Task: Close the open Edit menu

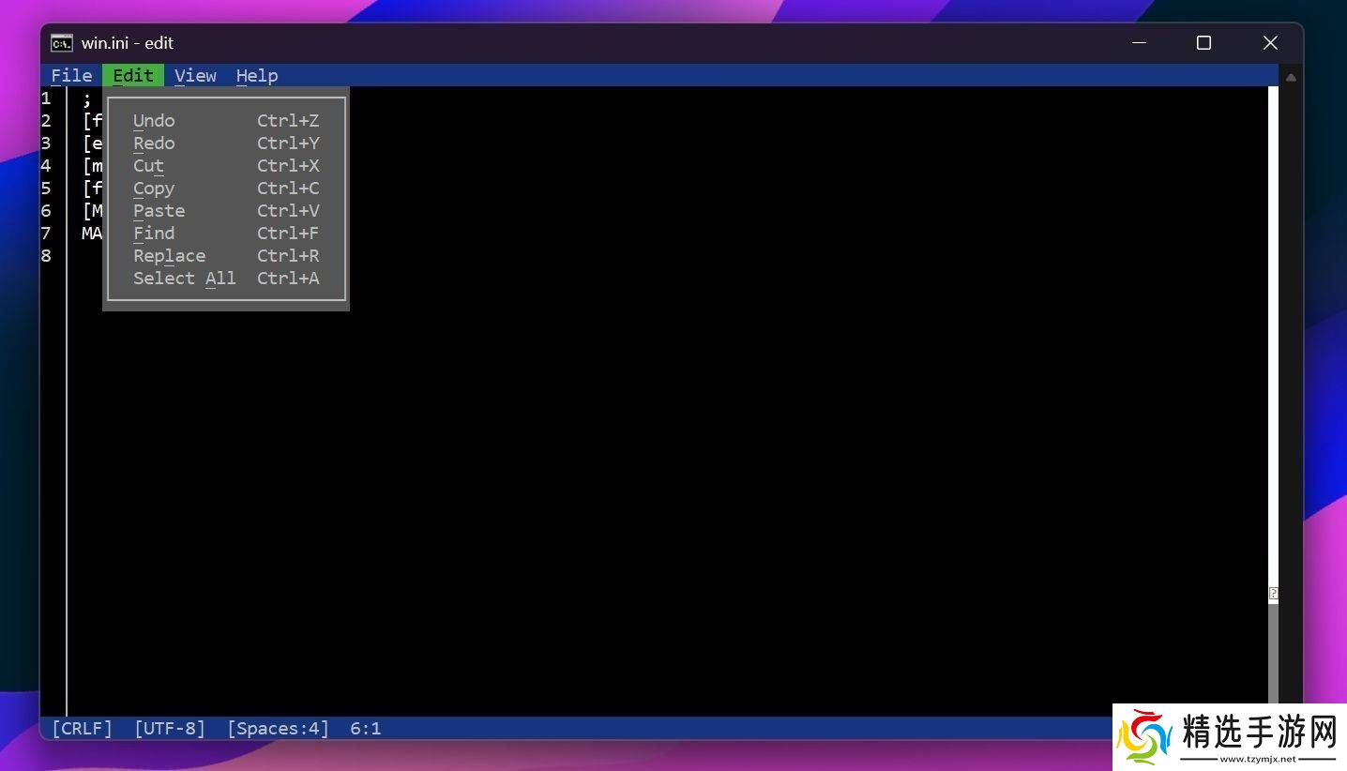Action: 133,76
